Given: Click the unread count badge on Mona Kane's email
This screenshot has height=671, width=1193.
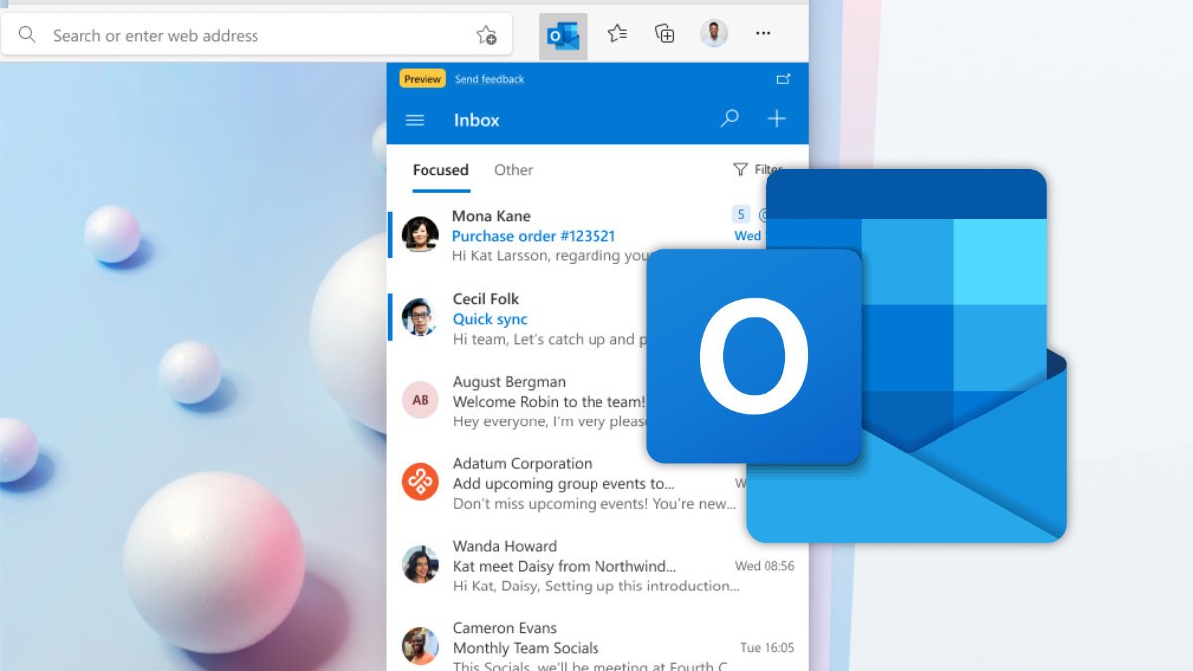Looking at the screenshot, I should 740,214.
